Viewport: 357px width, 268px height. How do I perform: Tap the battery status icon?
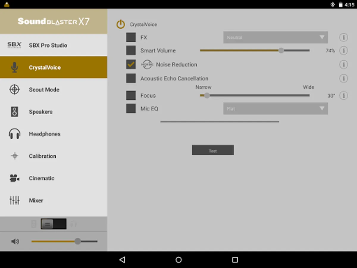341,4
